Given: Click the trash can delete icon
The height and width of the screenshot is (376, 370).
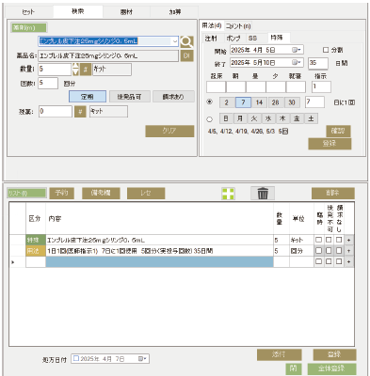Looking at the screenshot, I should point(263,194).
